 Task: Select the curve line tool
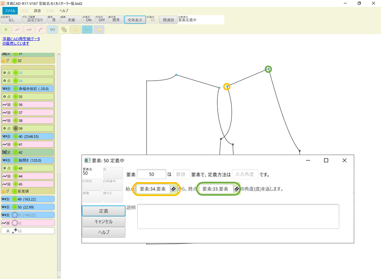29,29
